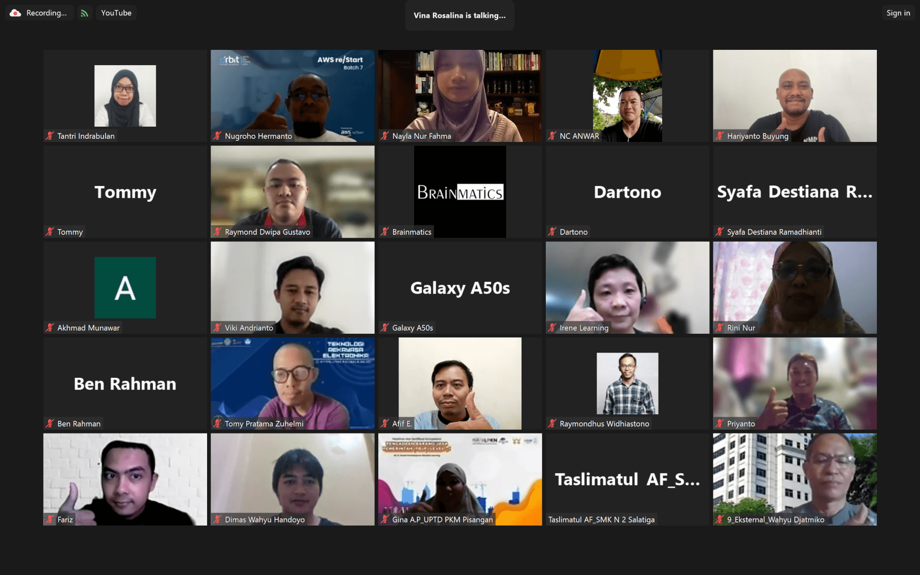Click muted mic icon beside Nugroho Hermanto
920x575 pixels.
pos(217,136)
